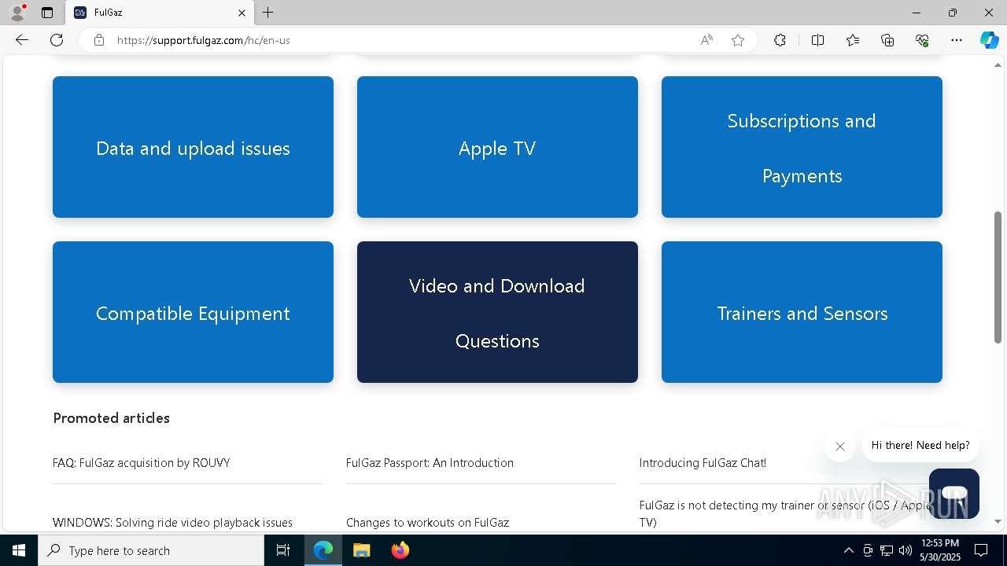Click the 'Hi there! Need help?' bubble

coord(920,445)
